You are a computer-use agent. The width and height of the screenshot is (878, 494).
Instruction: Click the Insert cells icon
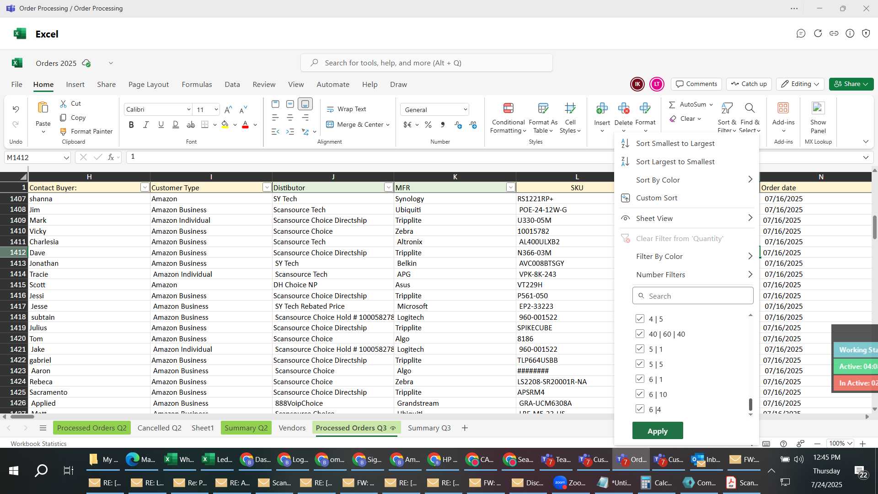click(602, 108)
